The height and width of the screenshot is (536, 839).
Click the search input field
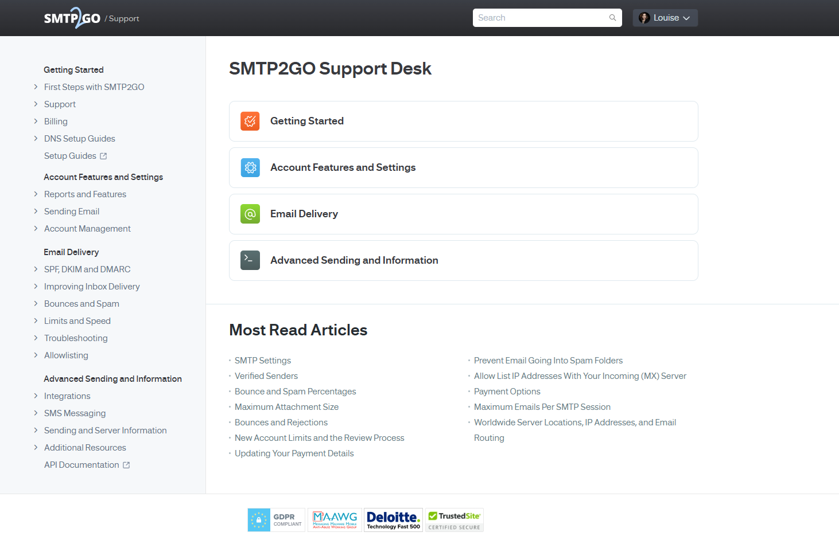[x=547, y=18]
